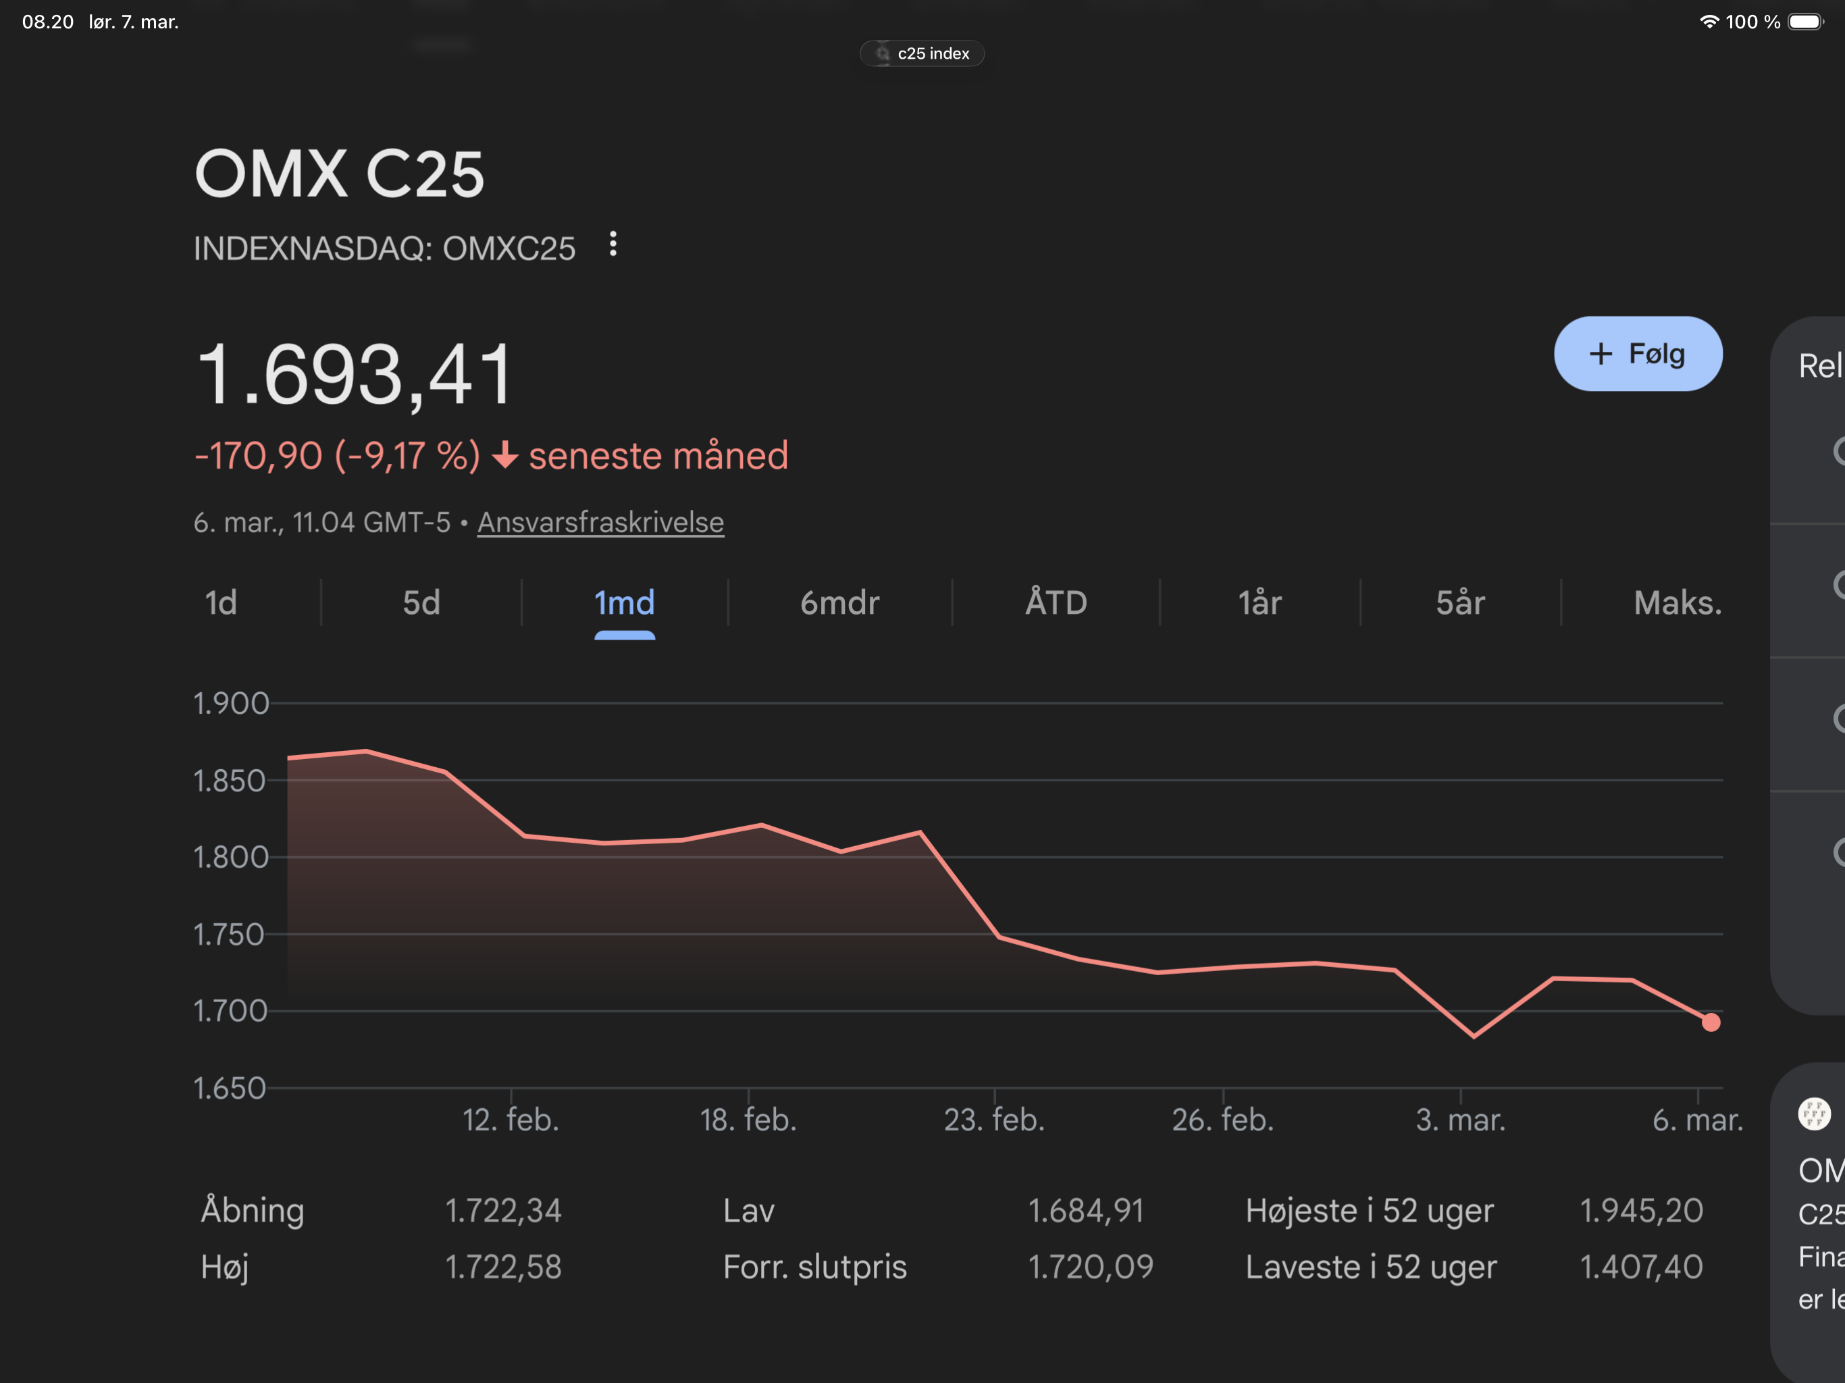Tap the battery icon in the status bar
Image resolution: width=1845 pixels, height=1383 pixels.
[x=1806, y=22]
